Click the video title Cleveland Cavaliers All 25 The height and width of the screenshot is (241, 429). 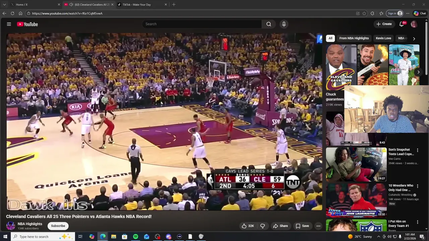tap(79, 217)
